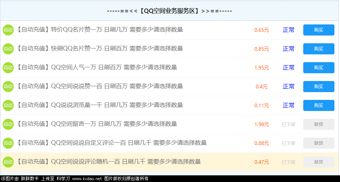The width and height of the screenshot is (340, 182).
Task: Open the 特价QQ名片赞一万 日刷几万 listing
Action: tap(100, 30)
